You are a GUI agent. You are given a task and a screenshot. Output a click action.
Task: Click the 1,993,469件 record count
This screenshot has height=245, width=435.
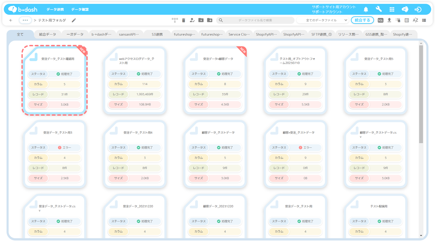[x=145, y=94]
